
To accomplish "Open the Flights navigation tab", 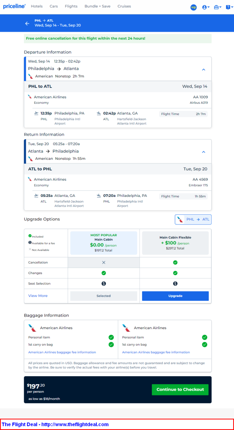I will 71,6.
